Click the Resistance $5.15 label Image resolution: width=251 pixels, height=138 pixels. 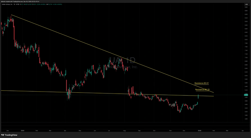point(202,90)
